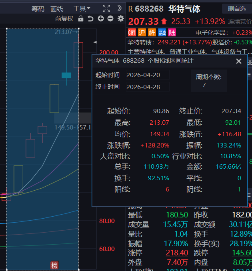252x271 pixels.
Task: Click the 外盘 value 7.40万
Action: click(x=178, y=262)
